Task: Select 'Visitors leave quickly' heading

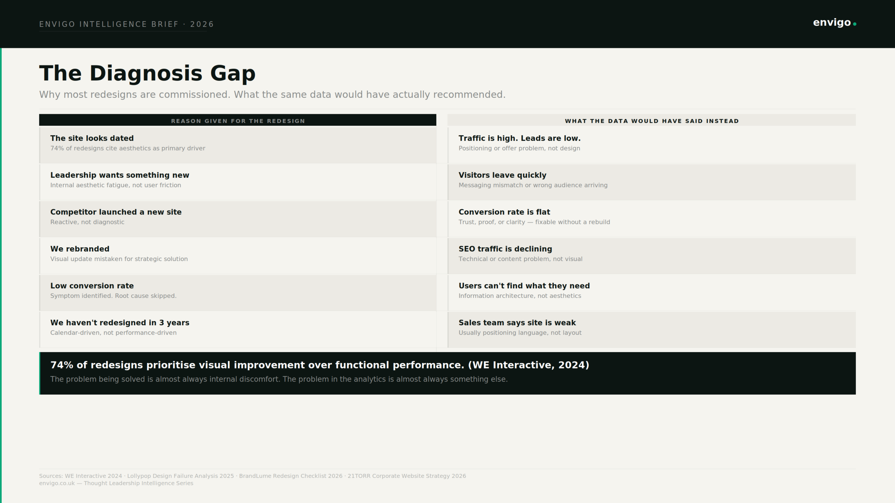Action: pyautogui.click(x=502, y=175)
